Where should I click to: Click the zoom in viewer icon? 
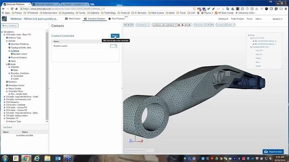125,25
